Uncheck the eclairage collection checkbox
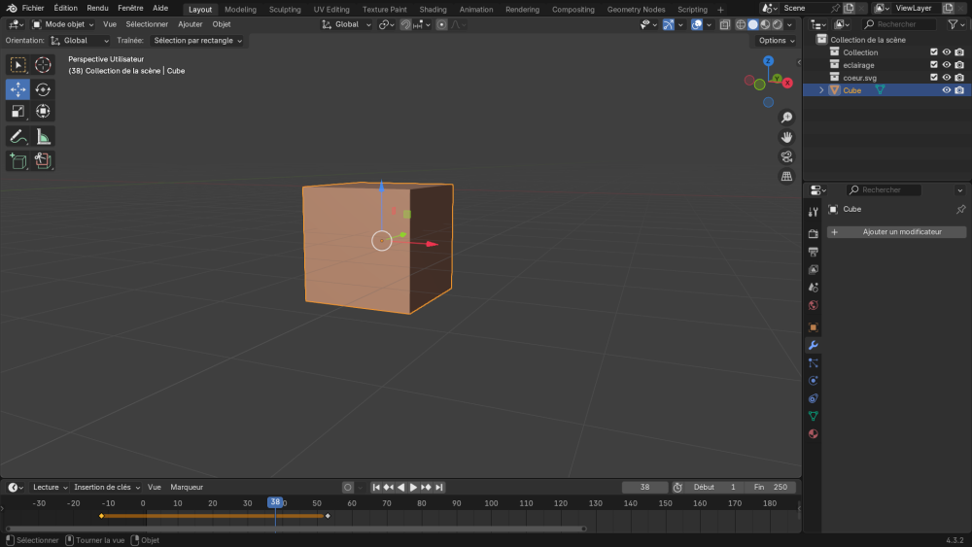Viewport: 972px width, 547px height. [x=934, y=65]
